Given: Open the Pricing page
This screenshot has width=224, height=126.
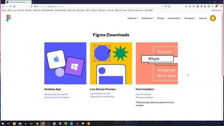Looking at the screenshot, I should tap(160, 18).
